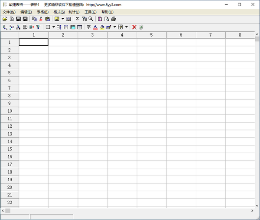This screenshot has width=260, height=220.
Task: Expand the cell border dropdown arrow
Action: coord(53,27)
